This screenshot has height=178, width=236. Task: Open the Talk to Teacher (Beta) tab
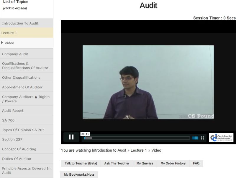pyautogui.click(x=81, y=163)
